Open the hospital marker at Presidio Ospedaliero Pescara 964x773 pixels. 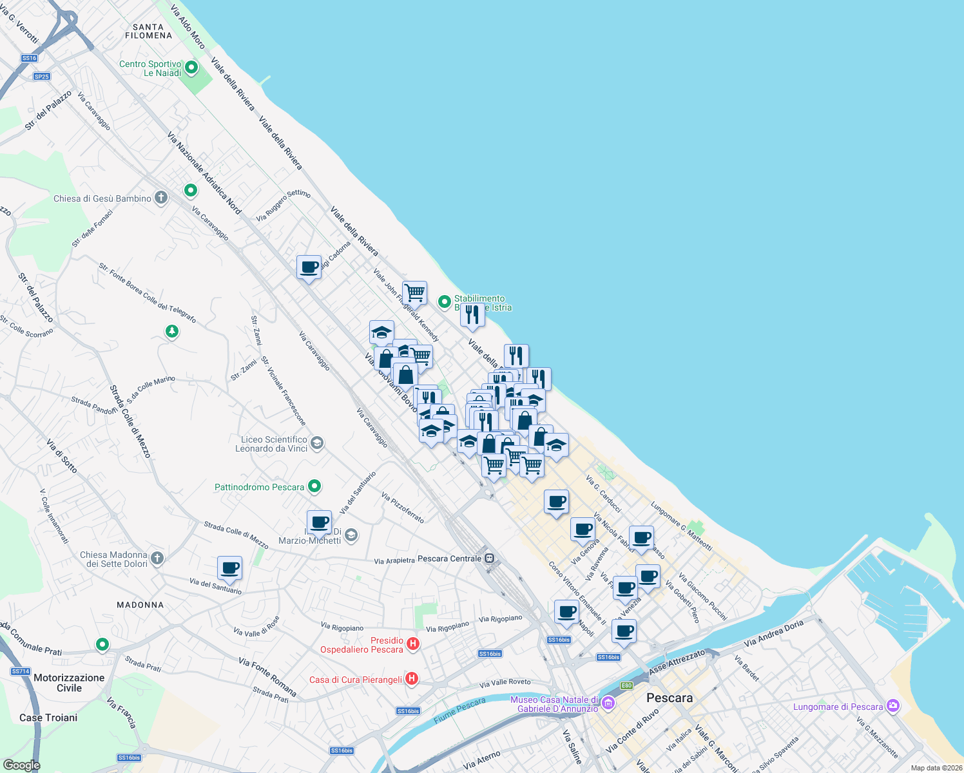click(x=412, y=644)
